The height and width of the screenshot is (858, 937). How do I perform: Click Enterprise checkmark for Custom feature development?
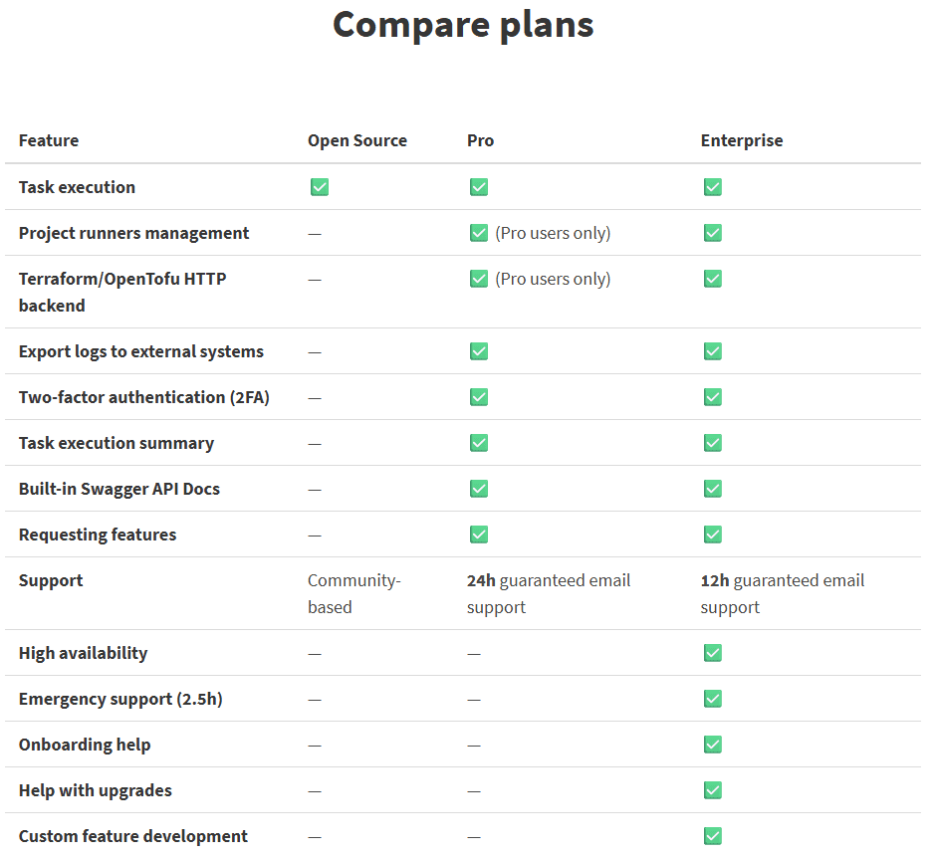712,836
